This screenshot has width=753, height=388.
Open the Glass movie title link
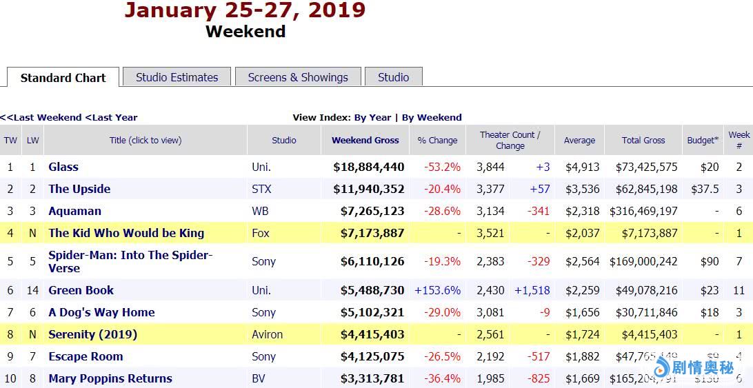[x=63, y=167]
